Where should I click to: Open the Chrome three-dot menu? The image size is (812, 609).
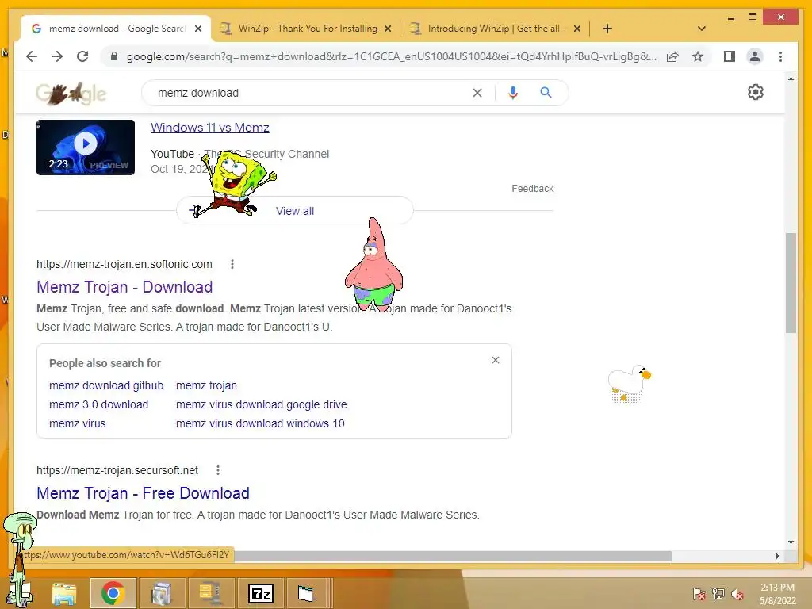pyautogui.click(x=780, y=56)
